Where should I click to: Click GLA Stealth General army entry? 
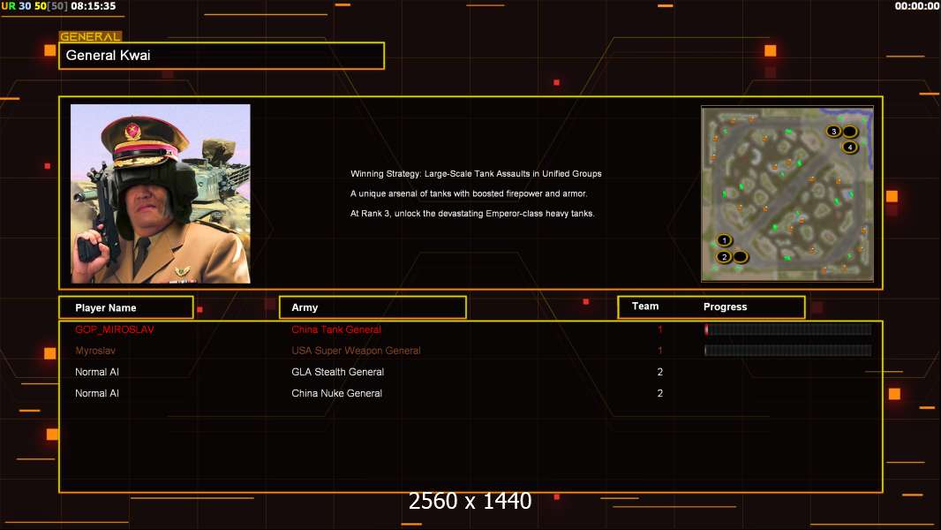337,372
